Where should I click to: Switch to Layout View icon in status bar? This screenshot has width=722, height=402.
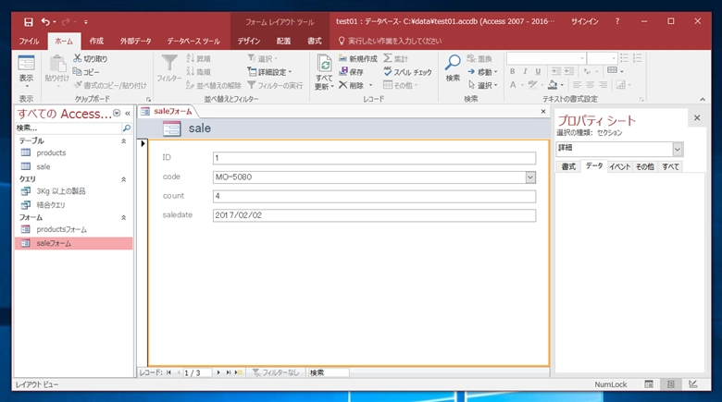tap(671, 384)
